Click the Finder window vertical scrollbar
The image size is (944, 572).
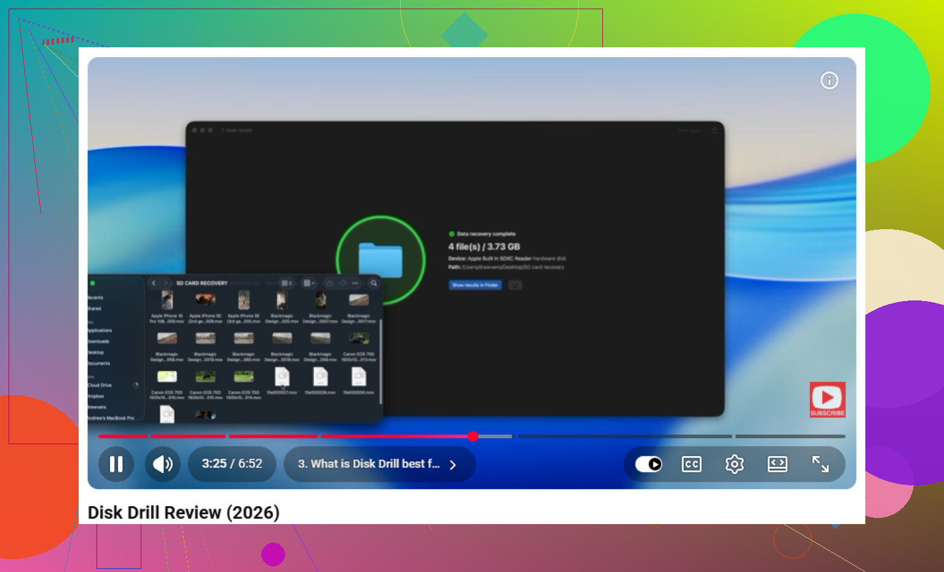(x=381, y=361)
